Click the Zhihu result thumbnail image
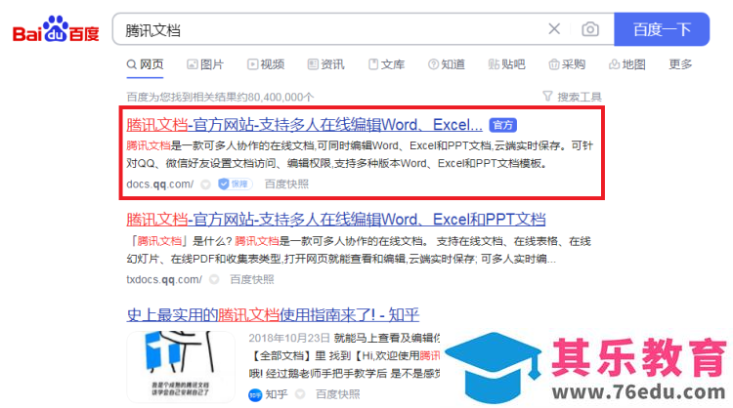Image resolution: width=733 pixels, height=408 pixels. (181, 367)
